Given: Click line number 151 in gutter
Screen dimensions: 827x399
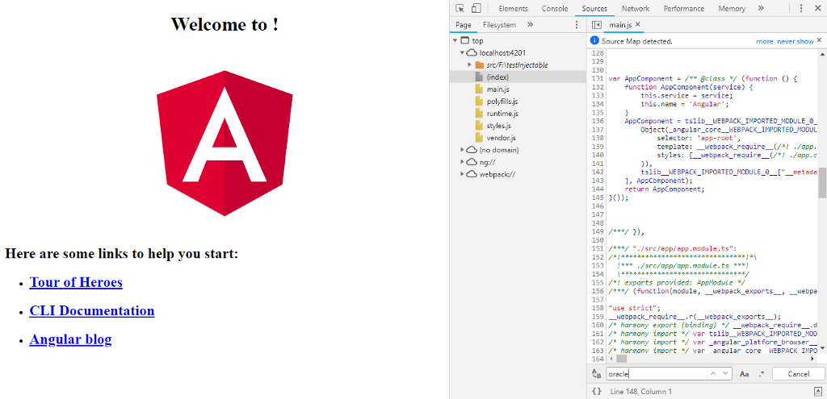Looking at the screenshot, I should [597, 248].
